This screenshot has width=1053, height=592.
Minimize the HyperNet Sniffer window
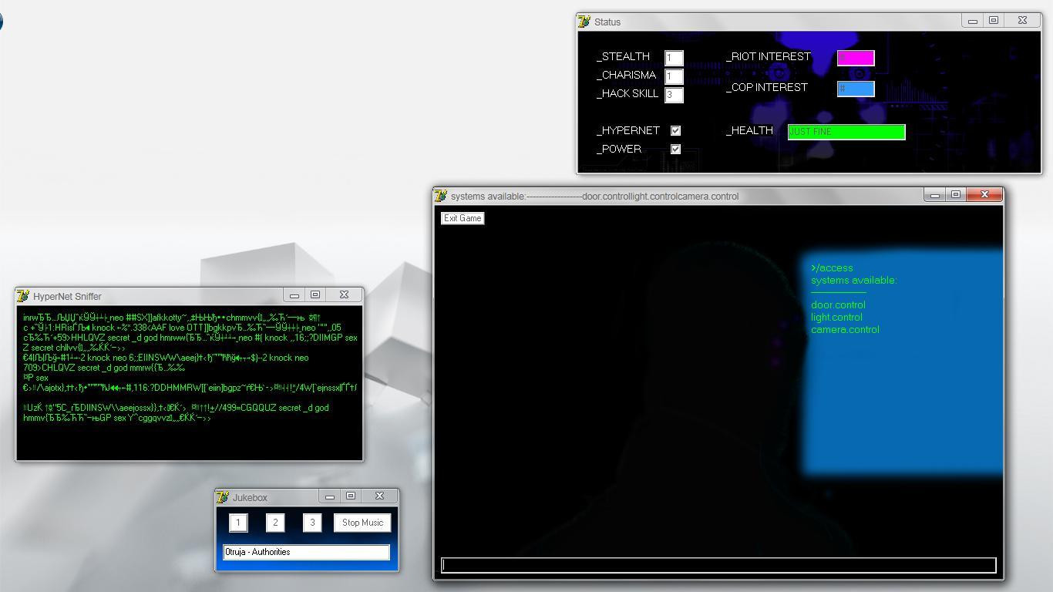pos(294,295)
